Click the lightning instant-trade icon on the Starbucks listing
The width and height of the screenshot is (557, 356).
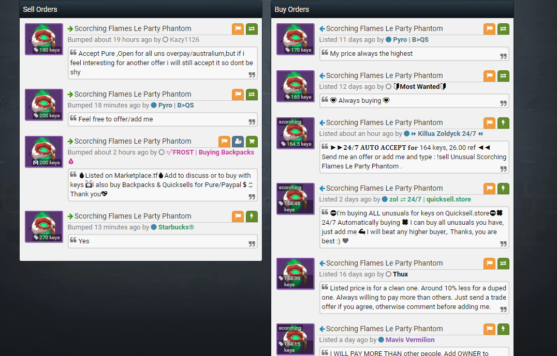[x=252, y=216]
